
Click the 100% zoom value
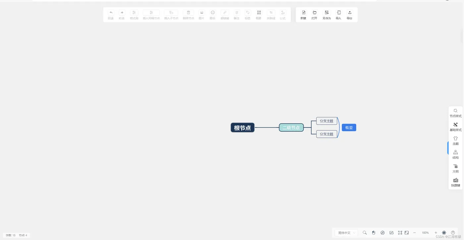tap(425, 233)
